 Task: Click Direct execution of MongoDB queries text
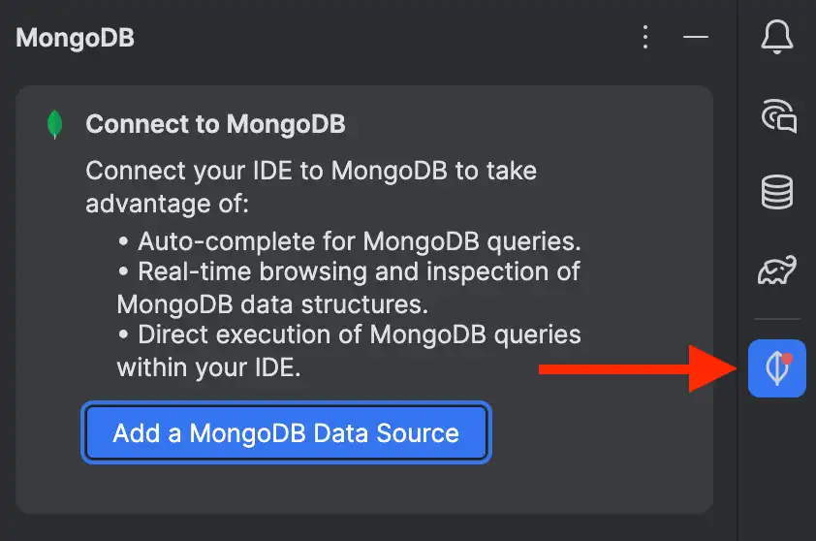pyautogui.click(x=349, y=335)
